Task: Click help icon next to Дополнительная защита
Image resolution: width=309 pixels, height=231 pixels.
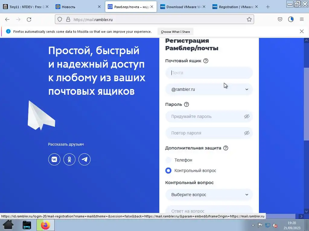Action: click(226, 148)
